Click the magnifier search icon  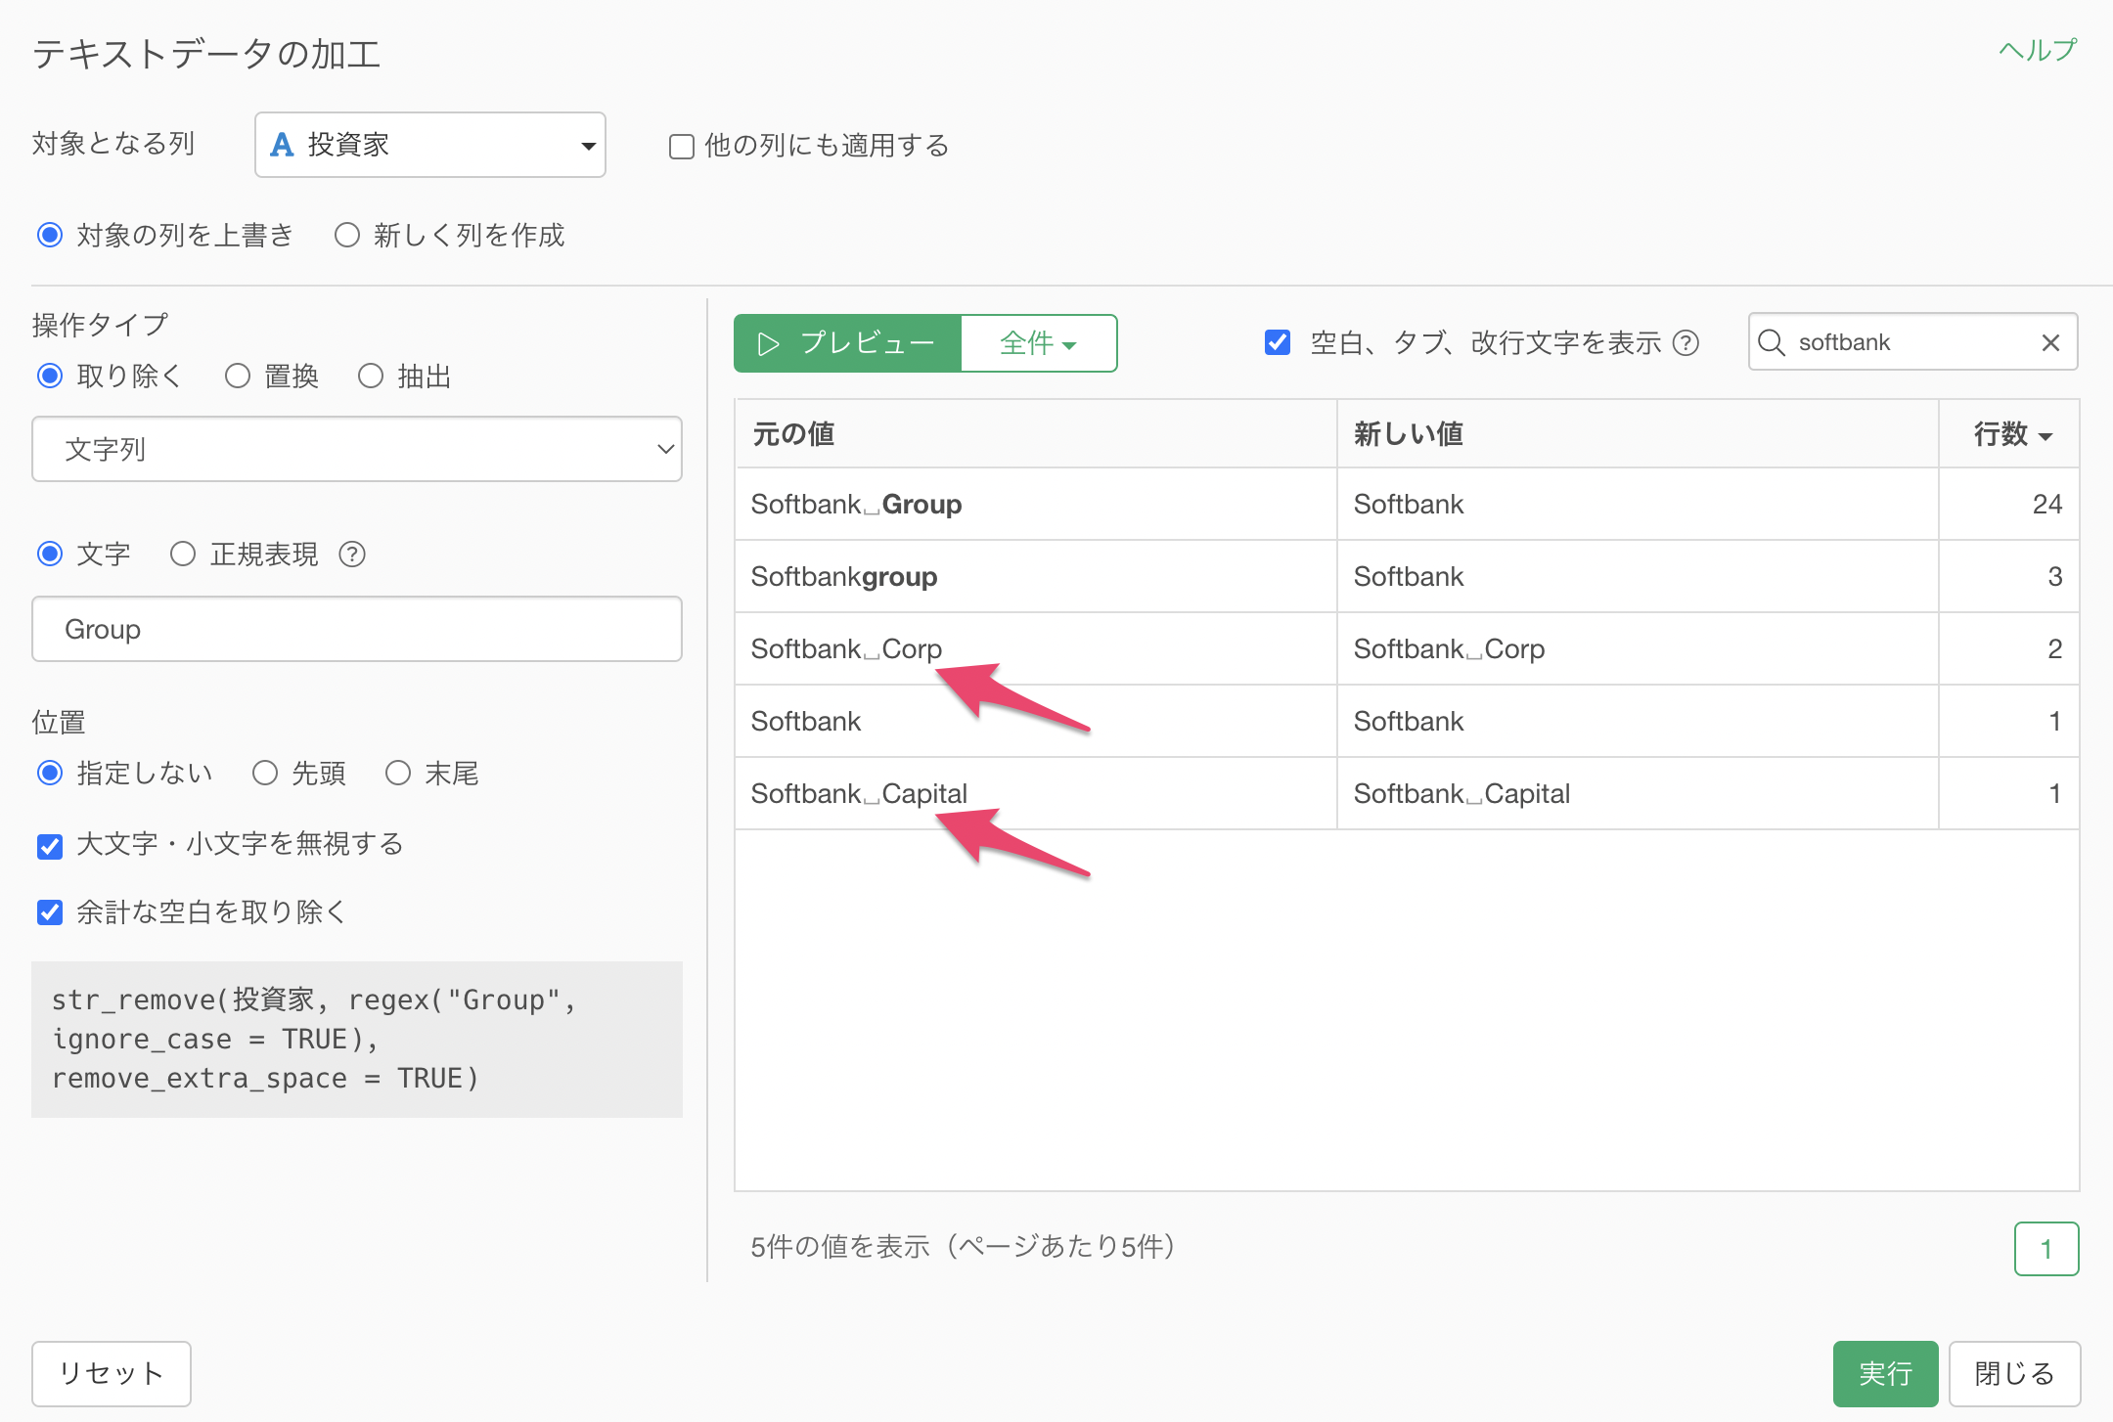pos(1772,342)
